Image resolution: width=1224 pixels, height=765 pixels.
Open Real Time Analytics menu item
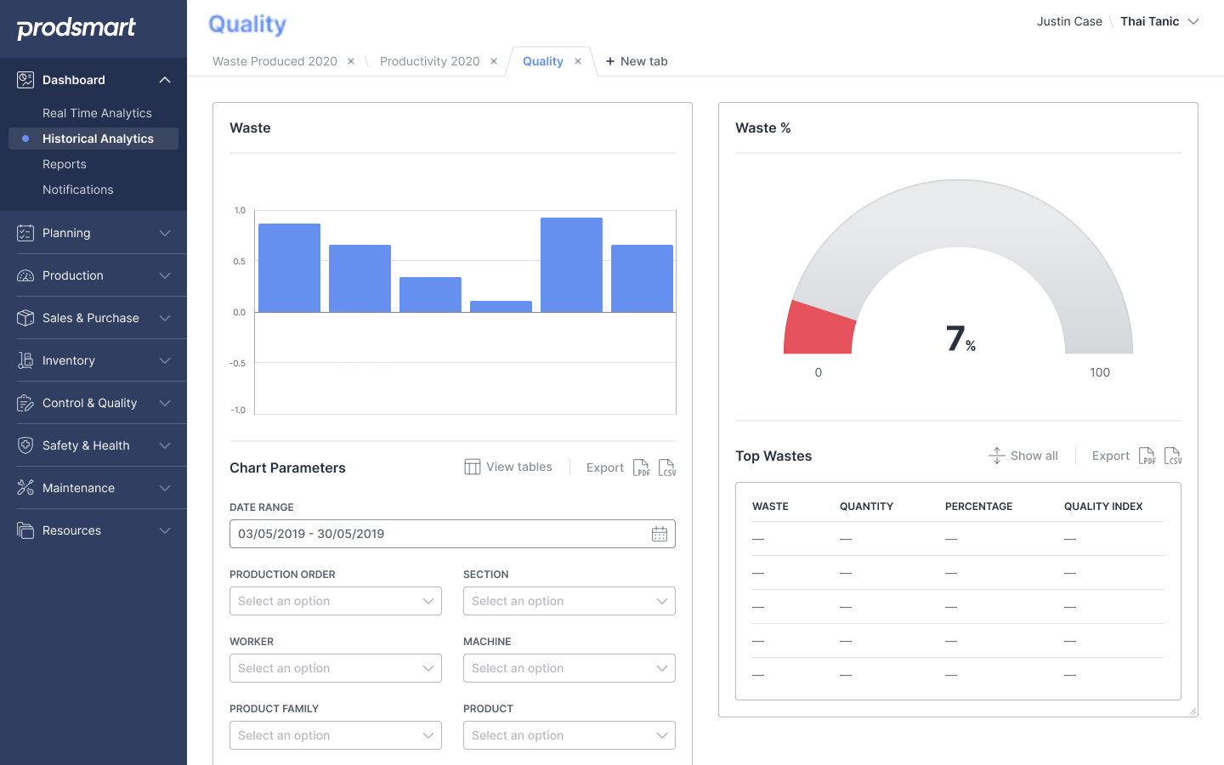coord(97,113)
